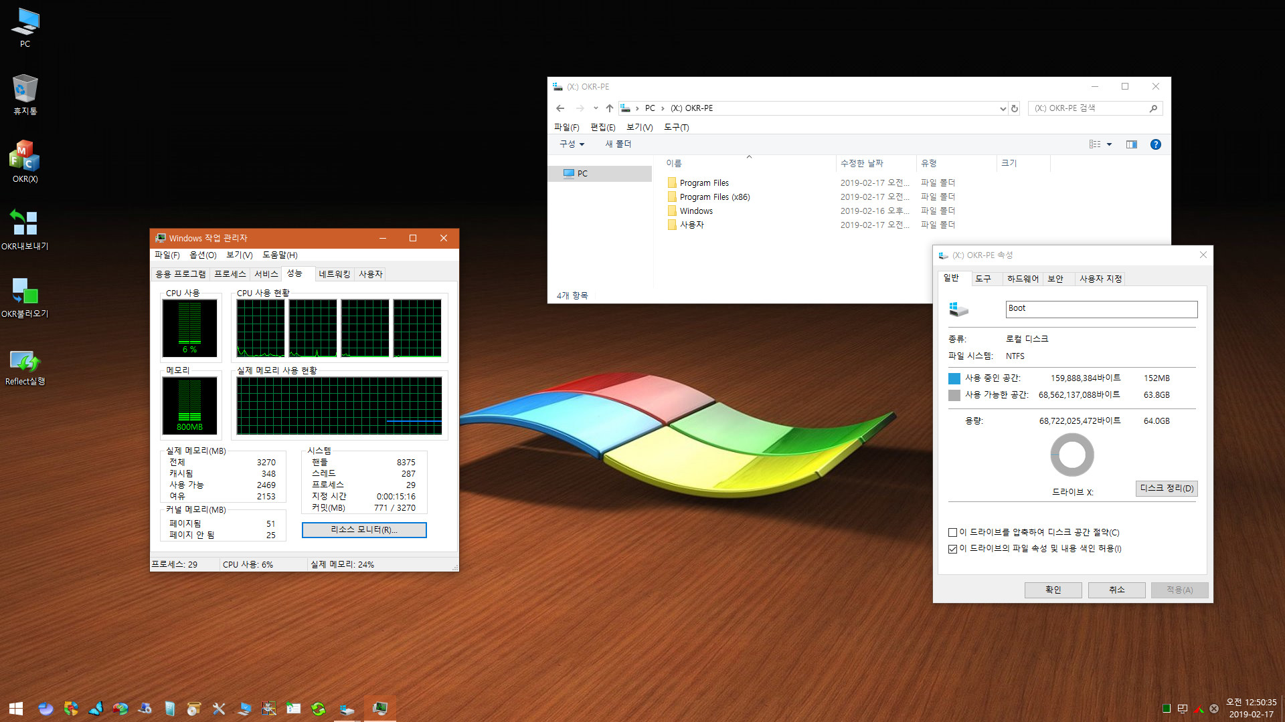Open the PC desktop icon

[x=25, y=27]
